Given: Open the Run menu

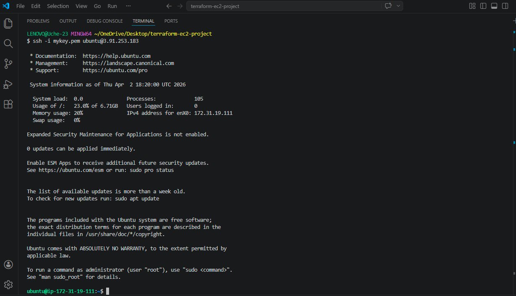Looking at the screenshot, I should [x=112, y=6].
